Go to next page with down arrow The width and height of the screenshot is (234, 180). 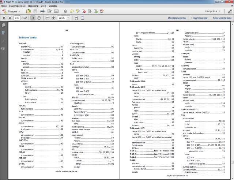(x=9, y=18)
